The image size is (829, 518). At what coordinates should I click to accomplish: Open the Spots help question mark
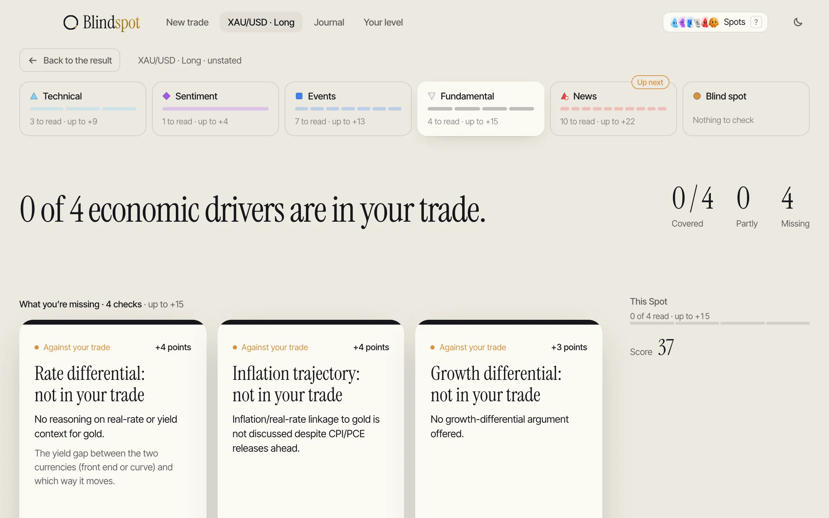(x=756, y=22)
